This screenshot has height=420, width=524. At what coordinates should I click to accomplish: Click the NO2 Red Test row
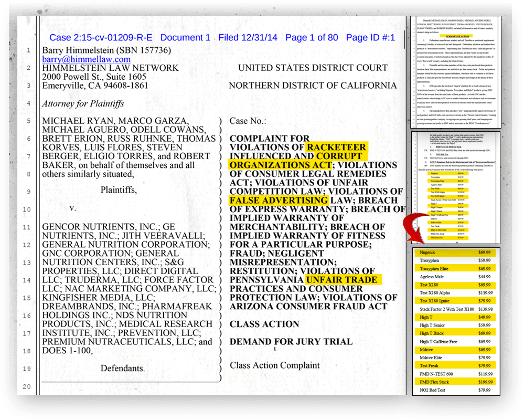[x=455, y=390]
